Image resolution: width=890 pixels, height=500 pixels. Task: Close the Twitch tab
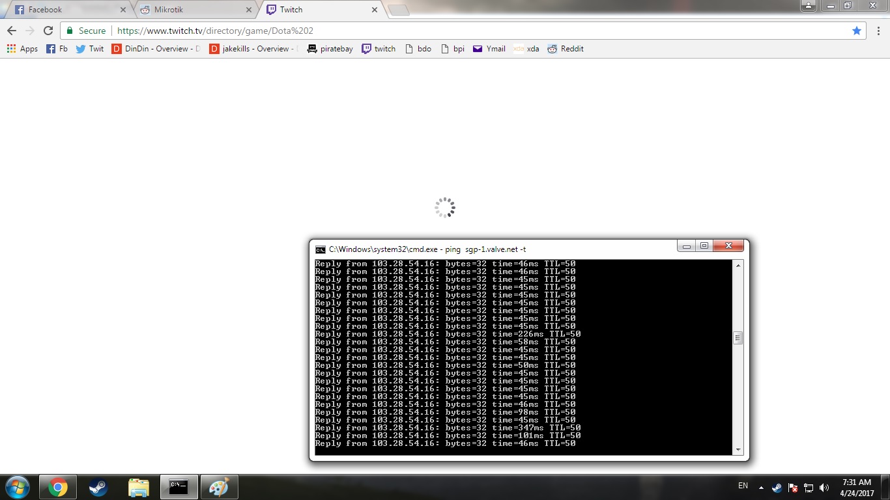point(374,10)
